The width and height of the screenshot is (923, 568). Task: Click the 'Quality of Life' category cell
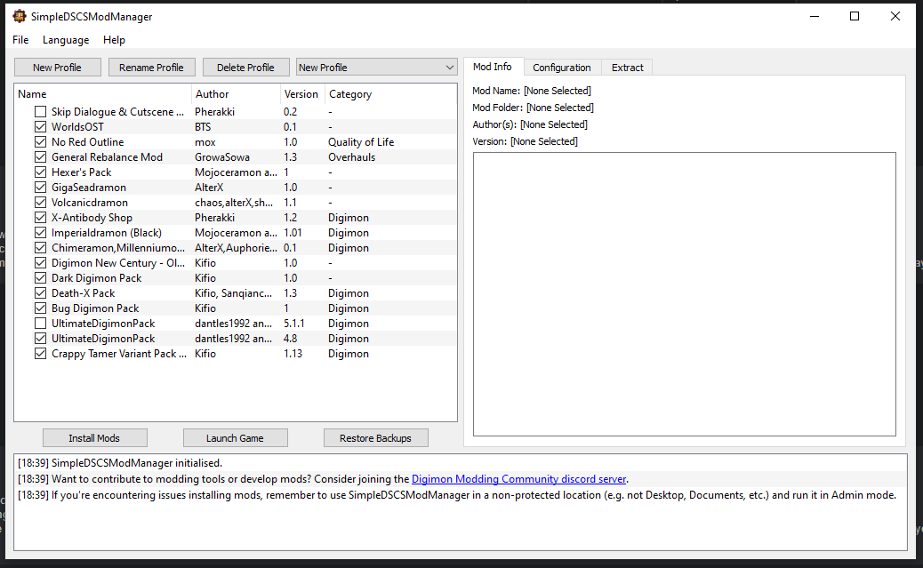point(361,142)
